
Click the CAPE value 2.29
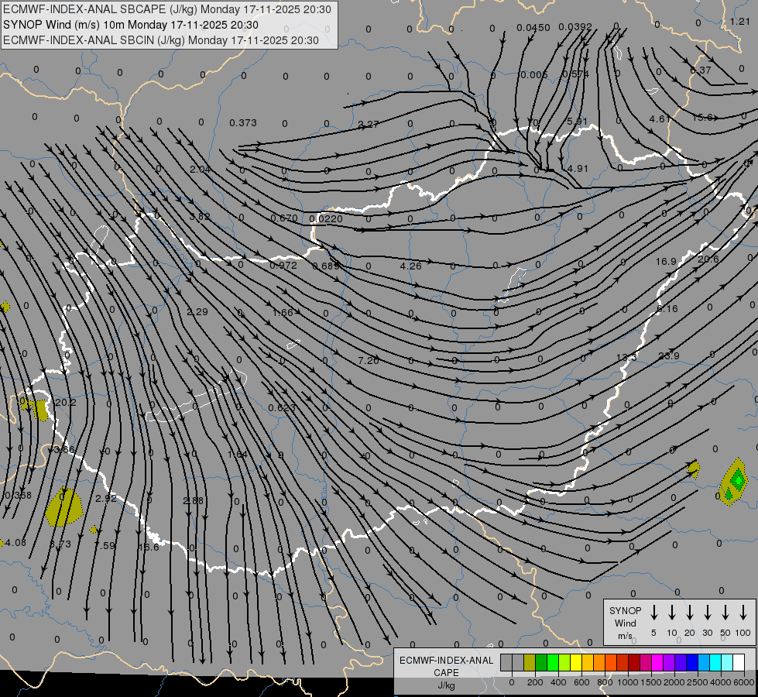coord(197,312)
